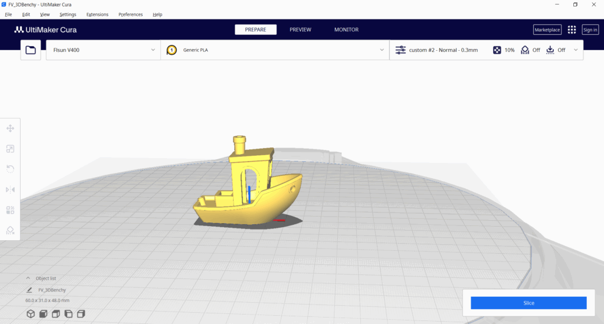
Task: Click the pencil edit icon beside FV_3DBenchy
Action: 29,290
